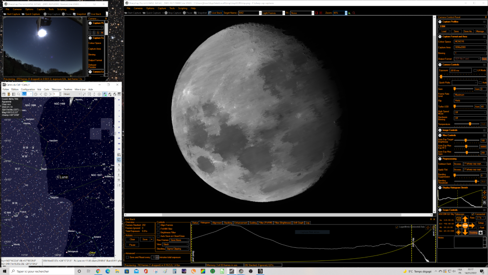Click the Task View icon on taskbar
The width and height of the screenshot is (488, 275).
coord(88,271)
